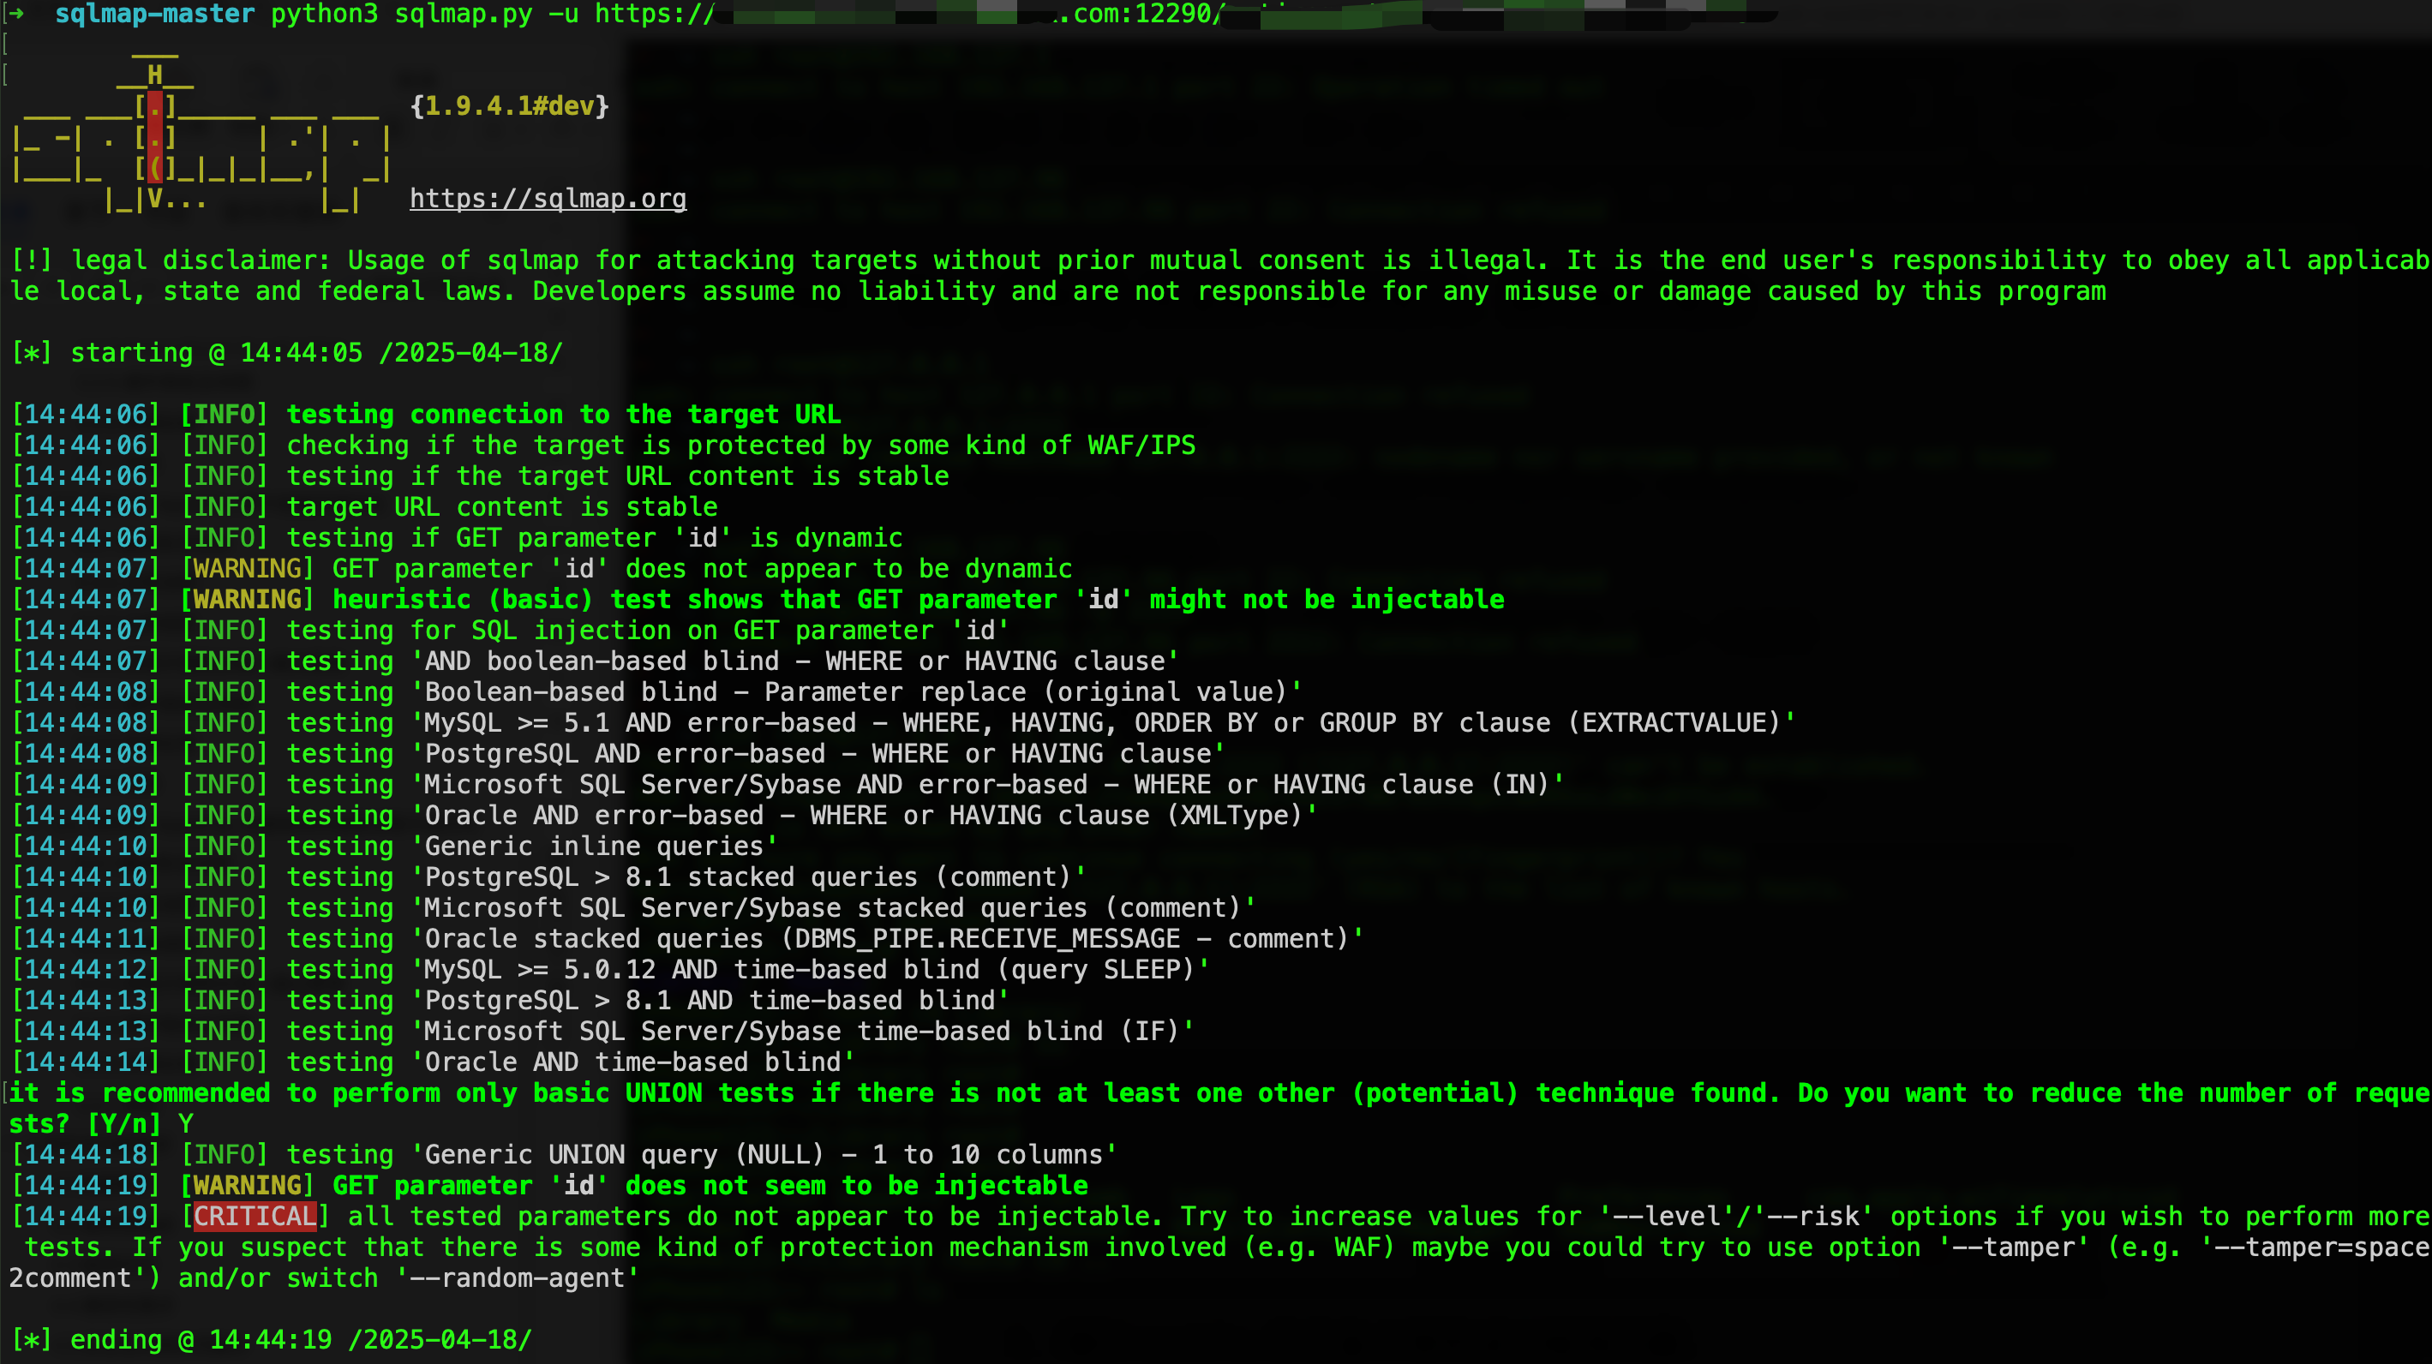Click the [!] legal disclaimer marker
Screen dimensions: 2432x1364
[32, 260]
